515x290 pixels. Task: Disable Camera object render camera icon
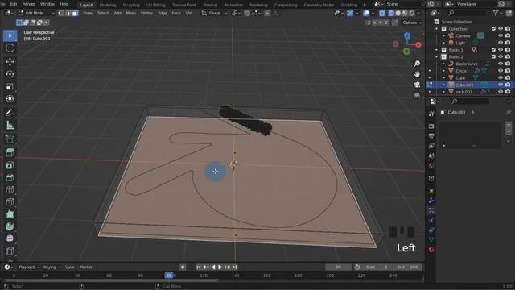click(x=508, y=35)
